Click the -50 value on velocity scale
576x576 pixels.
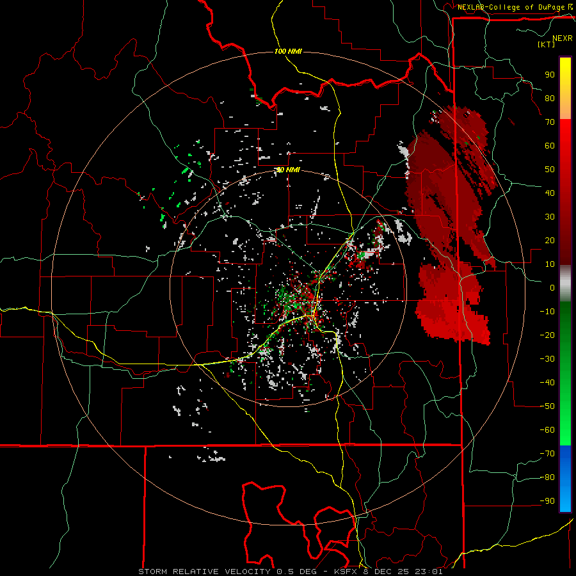coord(547,406)
